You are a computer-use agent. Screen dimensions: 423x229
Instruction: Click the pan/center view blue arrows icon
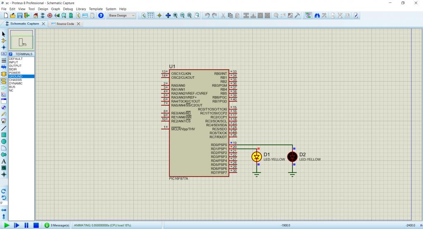tap(168, 16)
